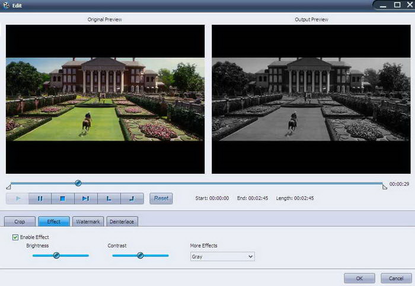
Task: Click Cancel to discard edits
Action: tap(396, 278)
